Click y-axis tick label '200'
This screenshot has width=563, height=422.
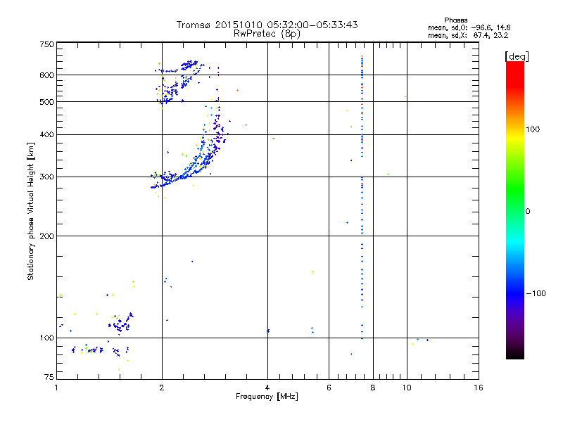47,236
